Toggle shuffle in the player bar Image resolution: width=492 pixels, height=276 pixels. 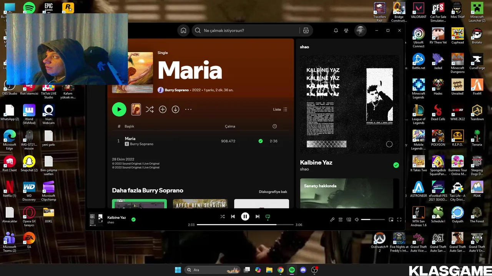[x=223, y=217]
